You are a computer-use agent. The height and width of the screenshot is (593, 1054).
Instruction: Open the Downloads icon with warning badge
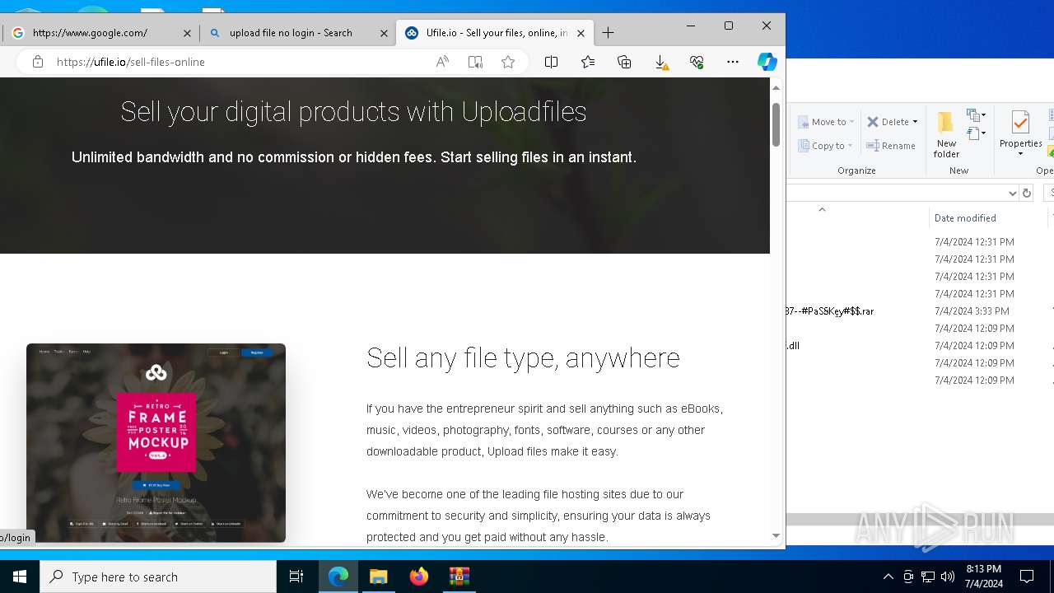coord(661,62)
